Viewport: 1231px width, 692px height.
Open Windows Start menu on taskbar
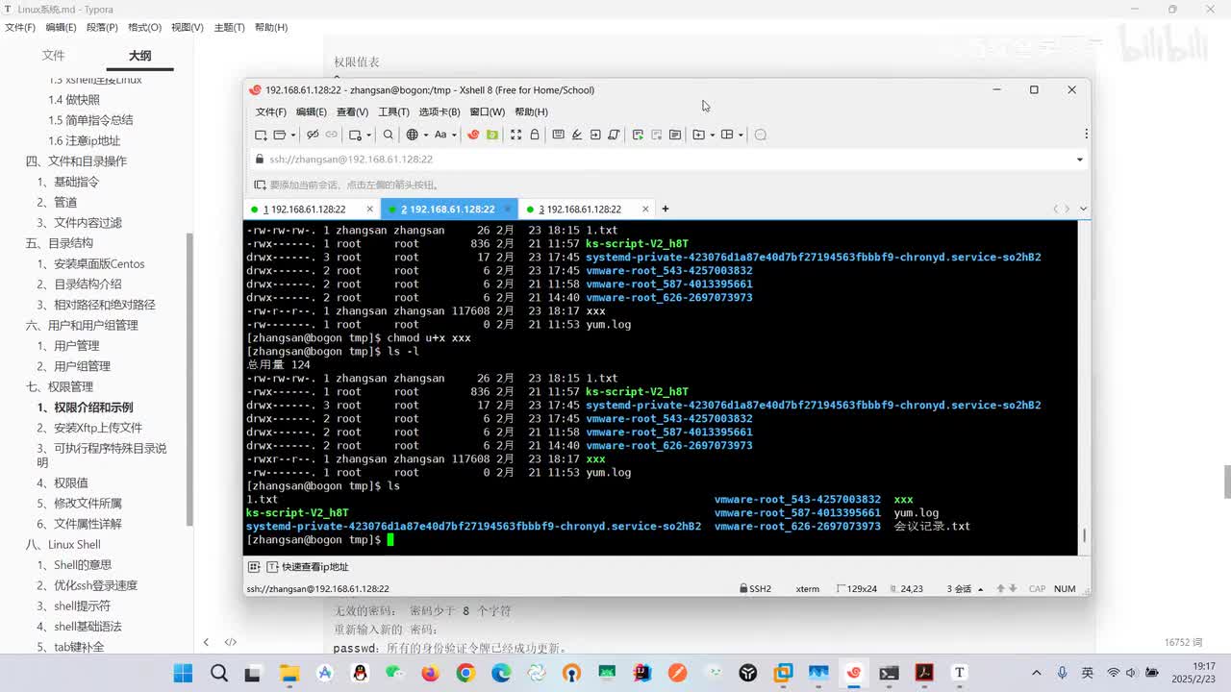point(183,673)
